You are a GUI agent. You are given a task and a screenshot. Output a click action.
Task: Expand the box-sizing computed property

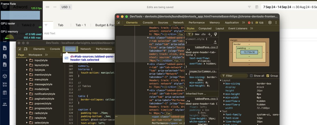[224, 84]
